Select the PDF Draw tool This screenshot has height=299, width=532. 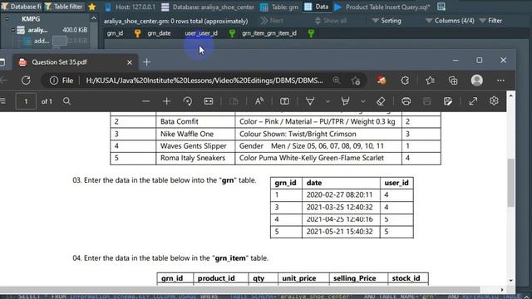(x=310, y=101)
